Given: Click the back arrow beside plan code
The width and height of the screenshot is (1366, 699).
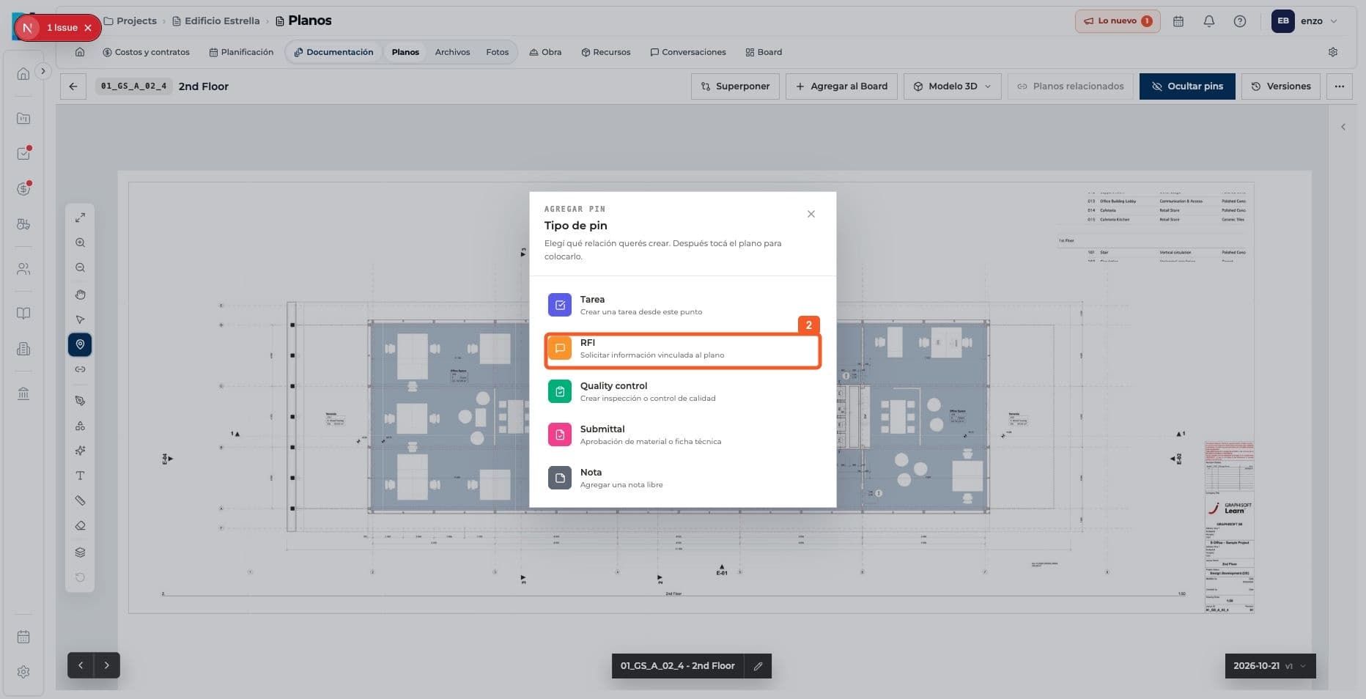Looking at the screenshot, I should (73, 86).
